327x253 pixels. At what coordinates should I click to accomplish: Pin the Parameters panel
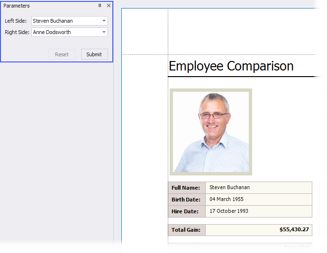(x=100, y=6)
